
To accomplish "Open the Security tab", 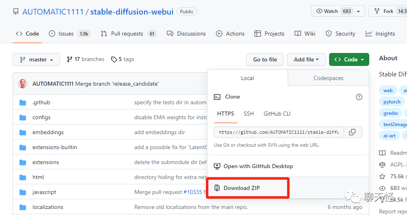I will 340,34.
